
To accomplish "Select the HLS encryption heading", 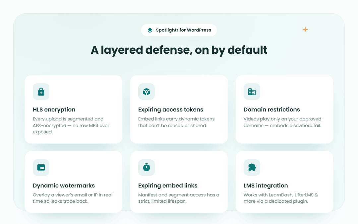I will pos(54,110).
